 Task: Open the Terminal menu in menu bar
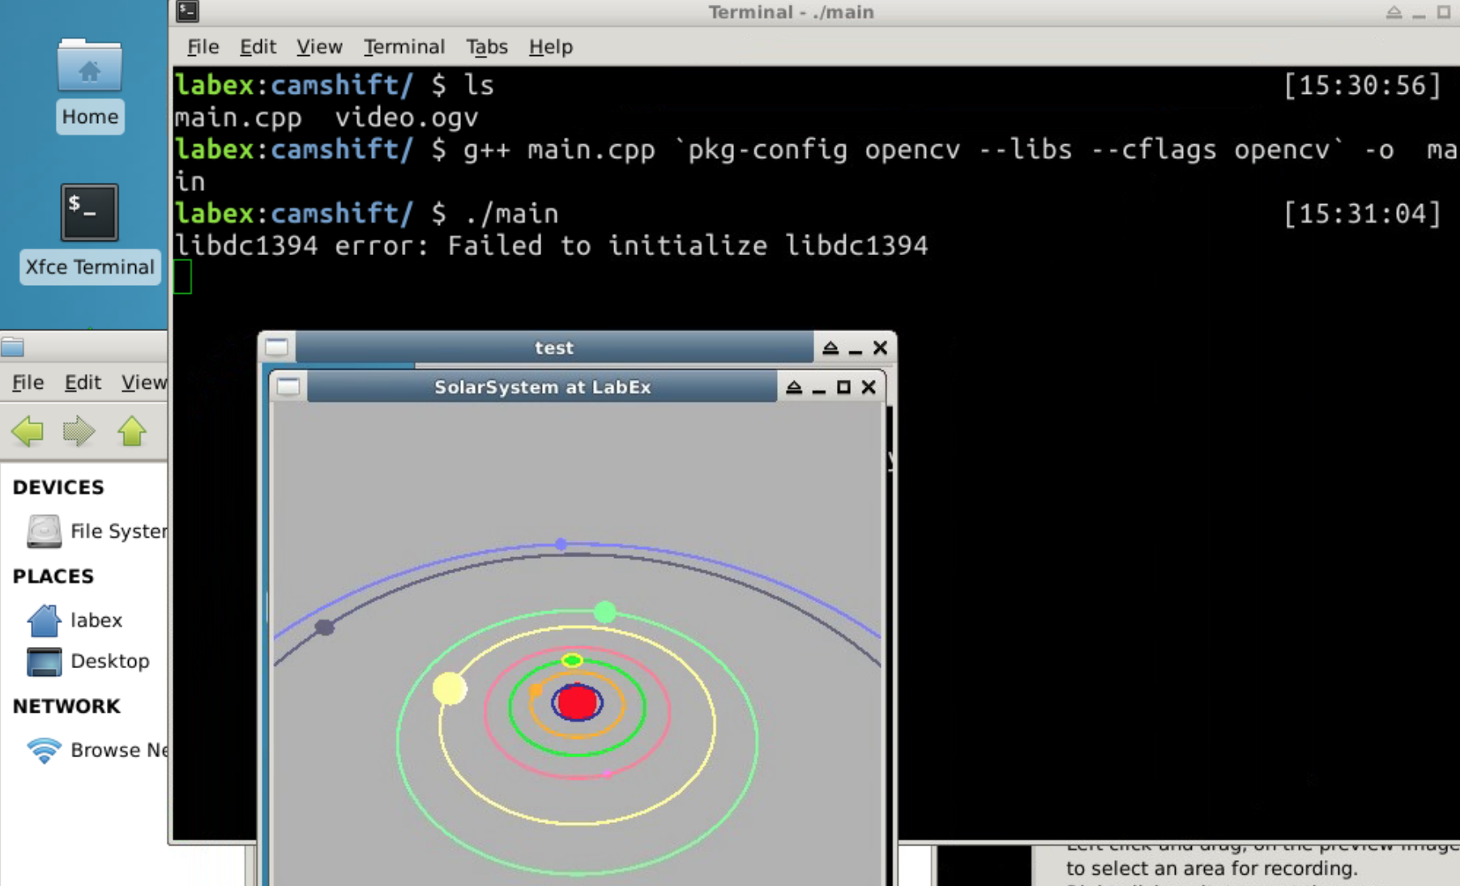(403, 47)
